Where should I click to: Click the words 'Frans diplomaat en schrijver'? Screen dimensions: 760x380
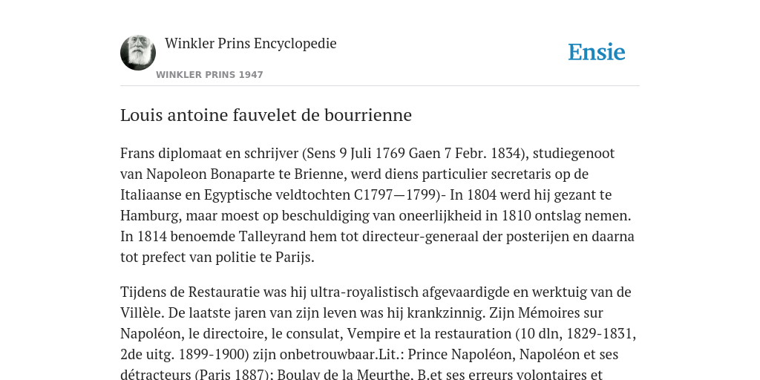(x=209, y=153)
